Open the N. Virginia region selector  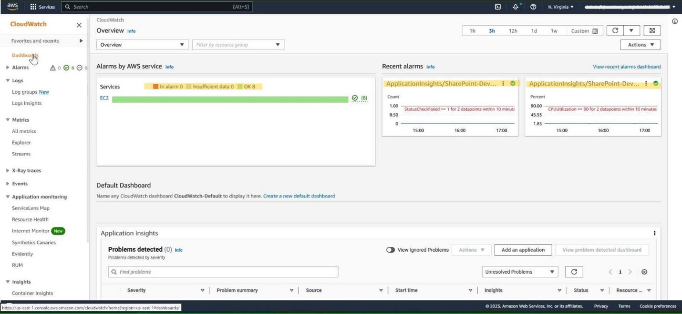click(561, 7)
